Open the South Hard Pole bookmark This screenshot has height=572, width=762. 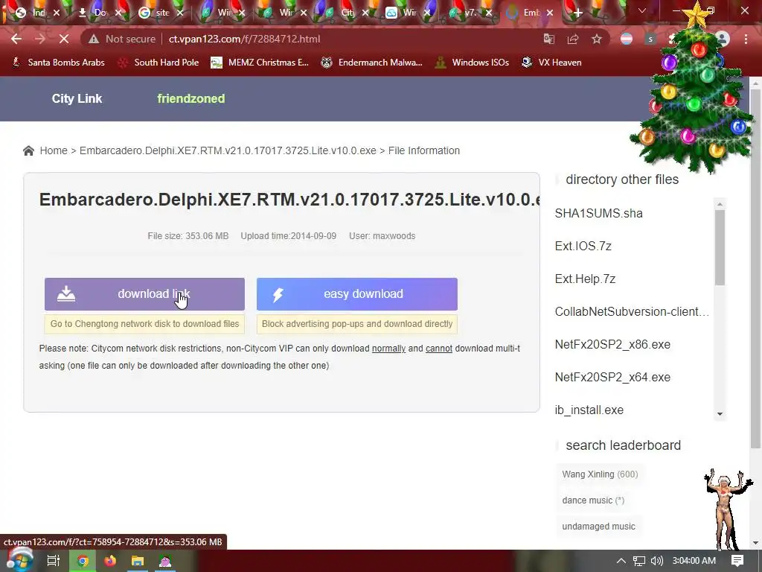click(x=159, y=63)
